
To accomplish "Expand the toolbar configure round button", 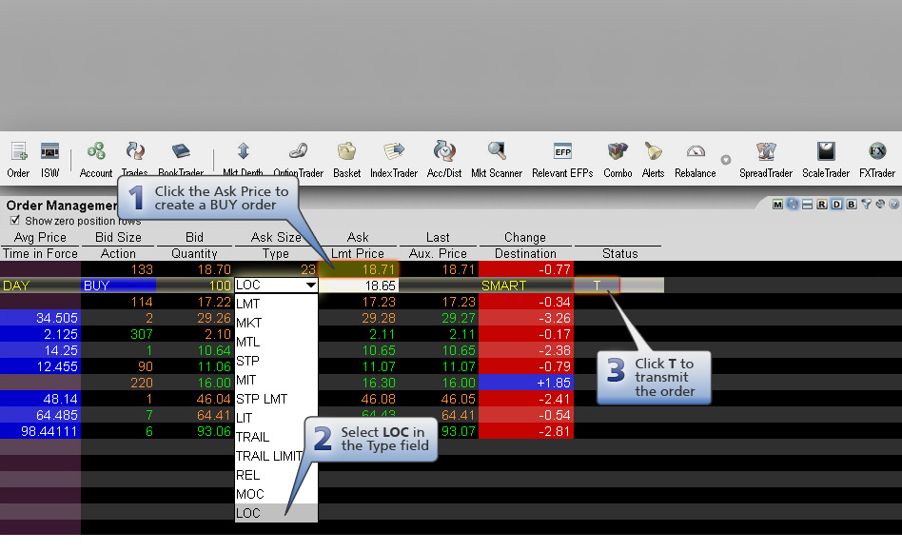I will coord(726,160).
